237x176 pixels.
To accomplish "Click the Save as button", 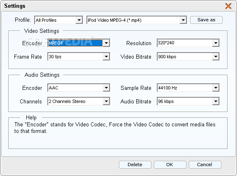I will click(x=206, y=20).
